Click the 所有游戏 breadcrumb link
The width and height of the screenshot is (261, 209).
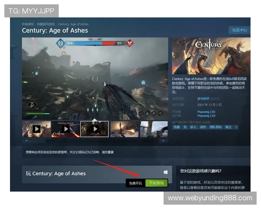click(28, 24)
